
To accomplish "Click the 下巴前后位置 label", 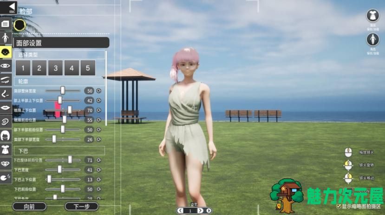I will pos(25,190).
